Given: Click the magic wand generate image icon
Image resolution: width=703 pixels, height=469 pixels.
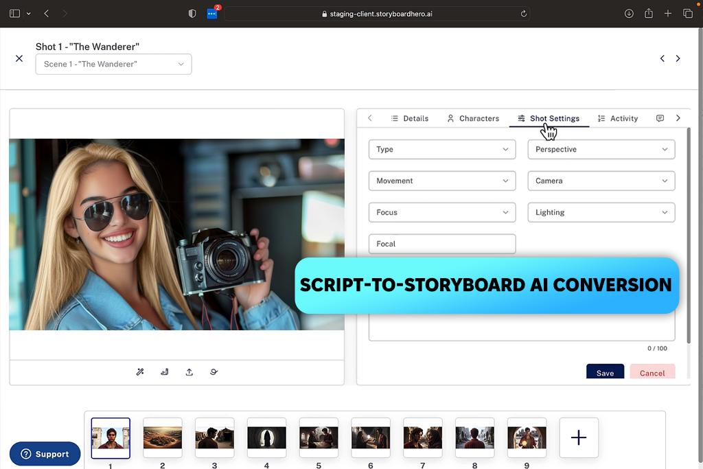Looking at the screenshot, I should 140,371.
